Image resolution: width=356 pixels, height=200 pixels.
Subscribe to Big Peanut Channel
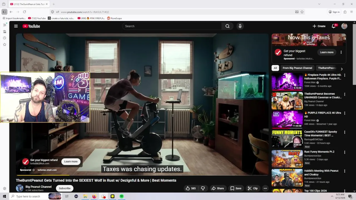(65, 188)
